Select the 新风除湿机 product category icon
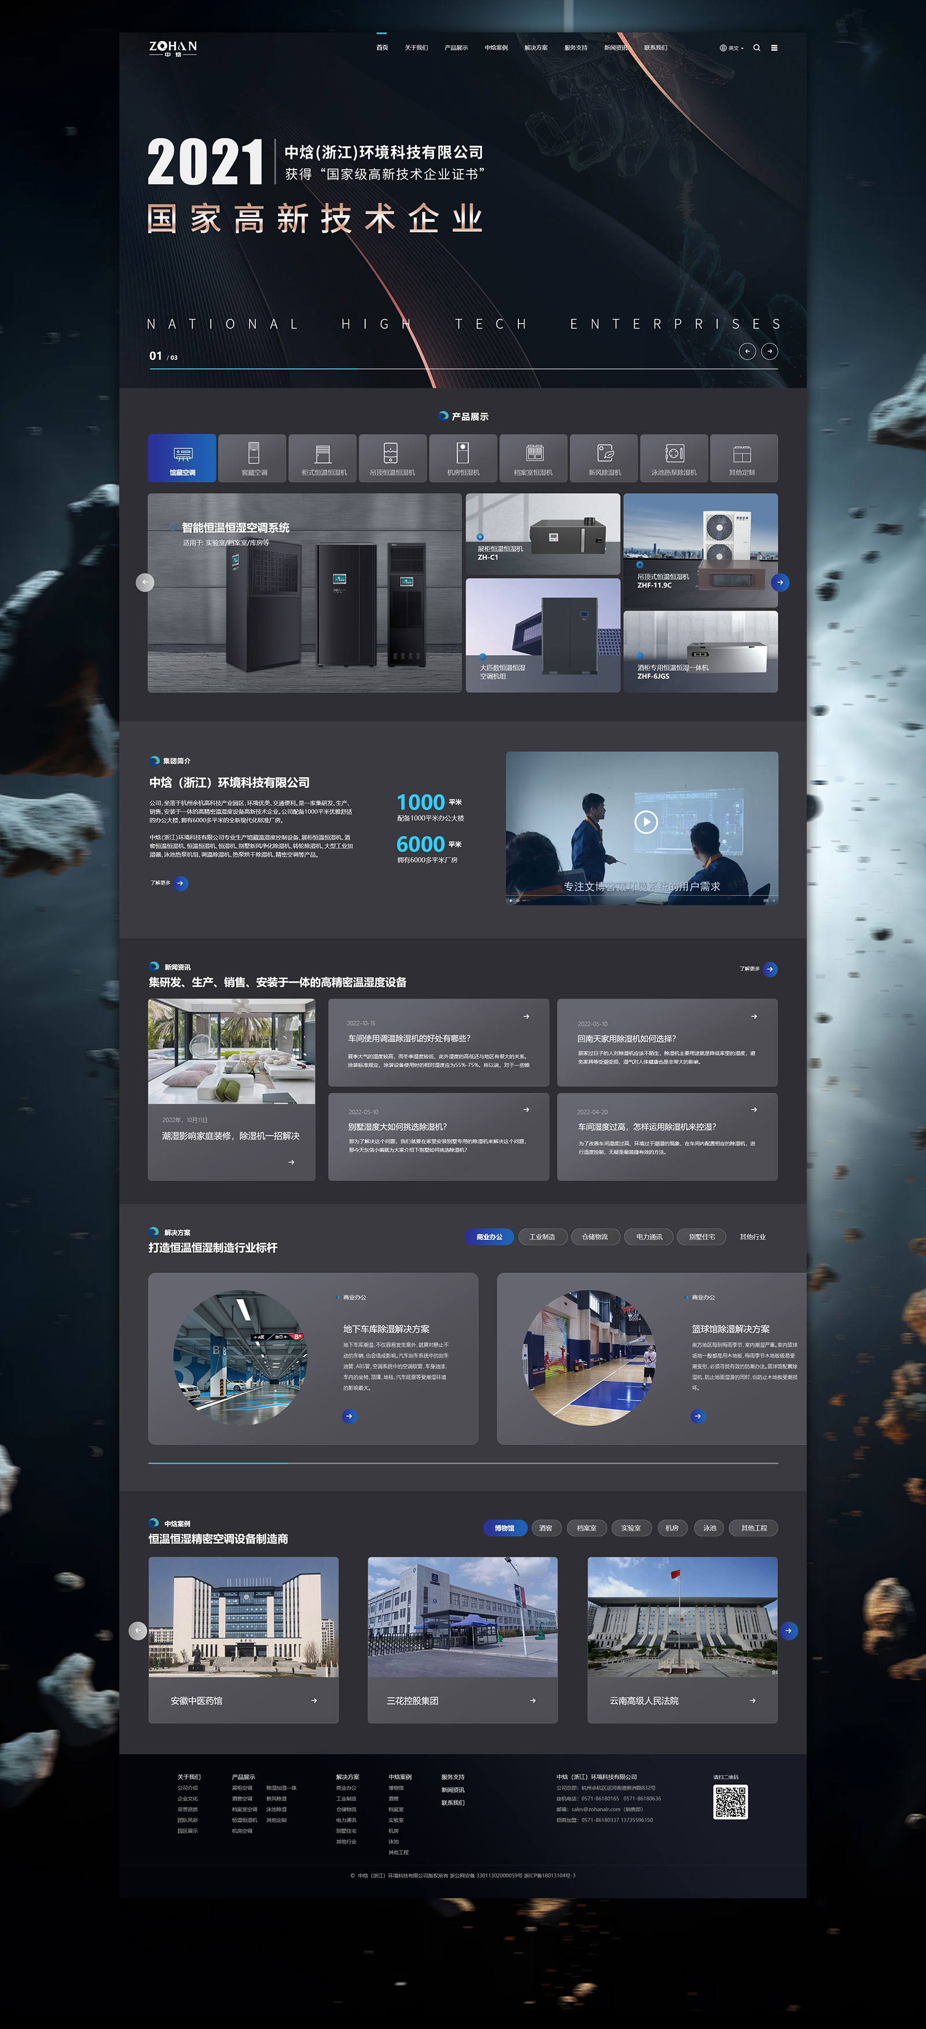 coord(604,458)
